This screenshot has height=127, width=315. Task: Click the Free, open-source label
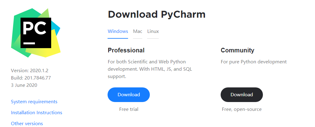click(242, 109)
